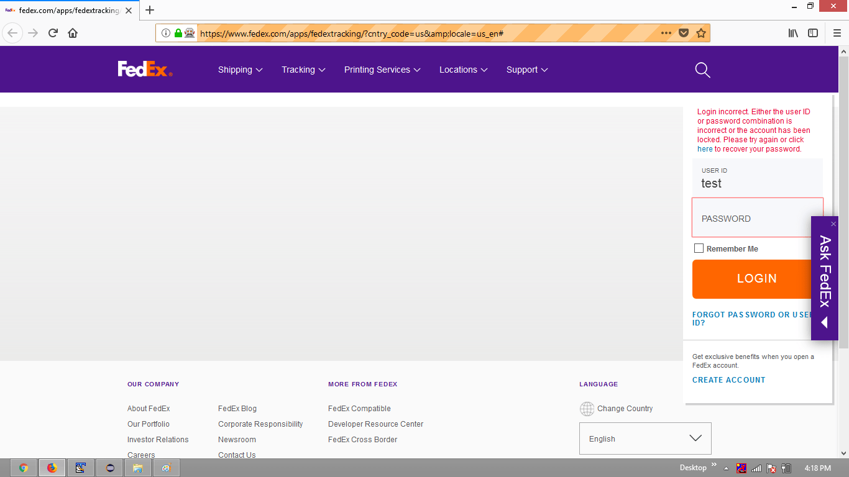This screenshot has width=849, height=477.
Task: Expand the Desktop toolbar chevron in the taskbar
Action: pos(714,464)
